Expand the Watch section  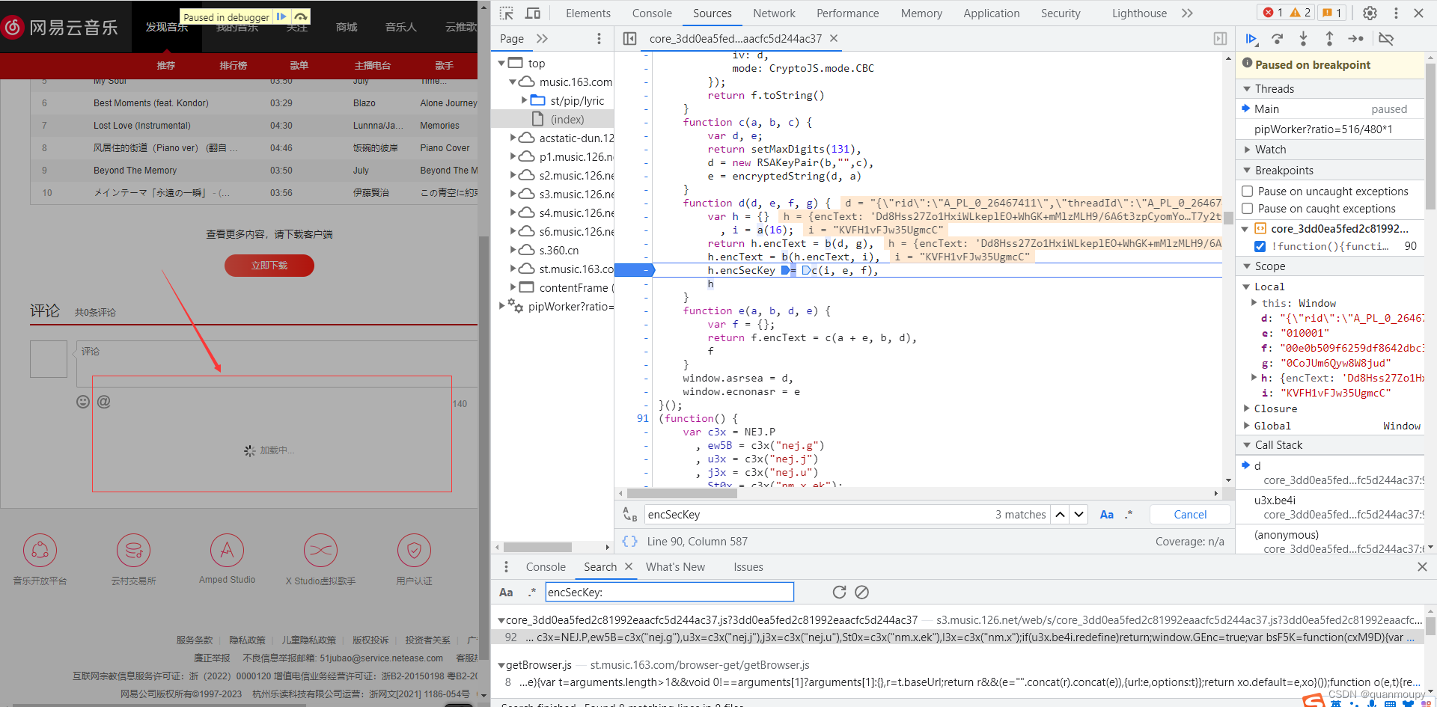1247,150
